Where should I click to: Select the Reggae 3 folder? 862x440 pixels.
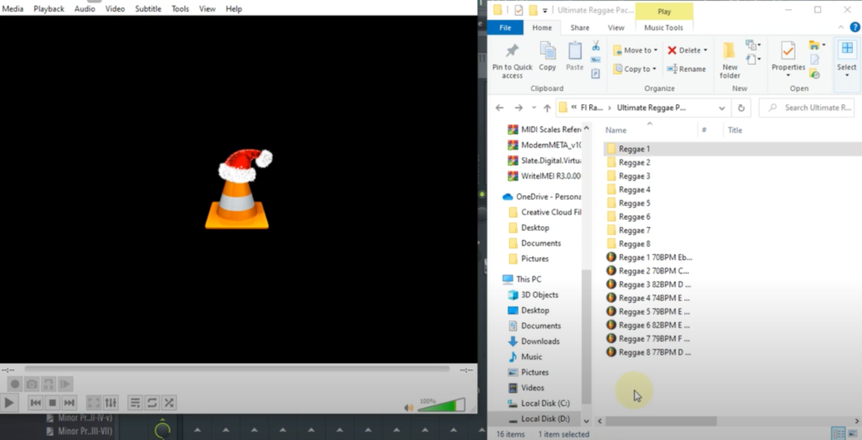pyautogui.click(x=635, y=176)
